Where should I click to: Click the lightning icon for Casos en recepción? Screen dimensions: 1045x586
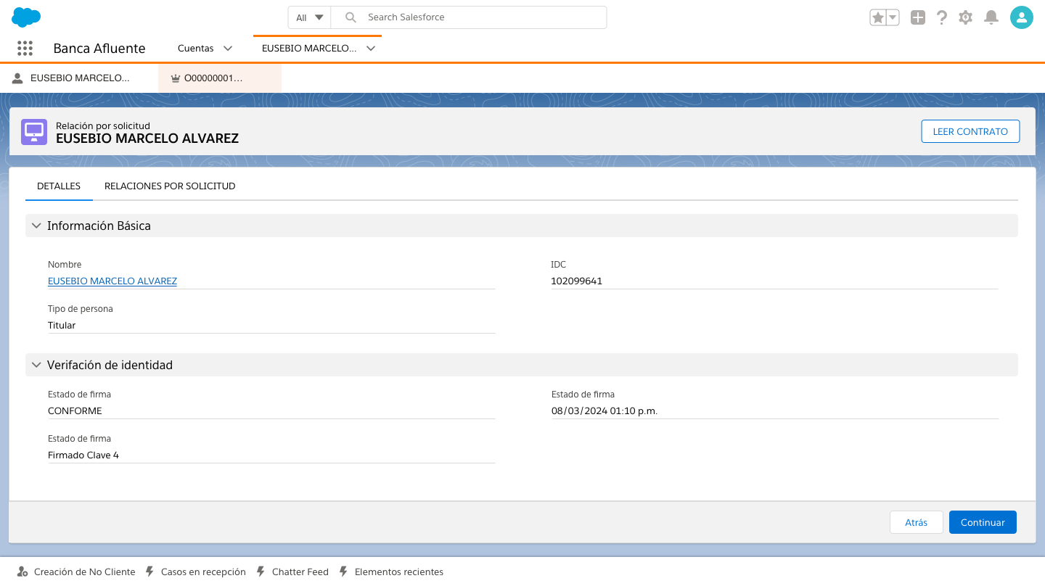[x=149, y=571]
